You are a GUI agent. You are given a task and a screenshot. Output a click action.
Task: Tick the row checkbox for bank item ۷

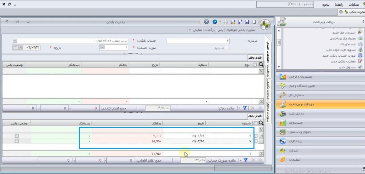pos(256,141)
